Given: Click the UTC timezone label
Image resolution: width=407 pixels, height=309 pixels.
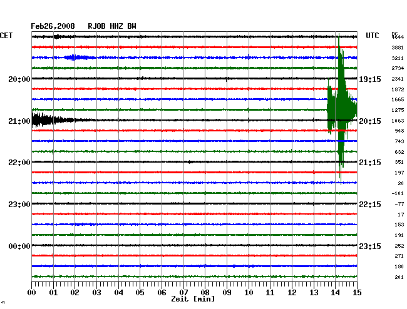Looking at the screenshot, I should (372, 36).
